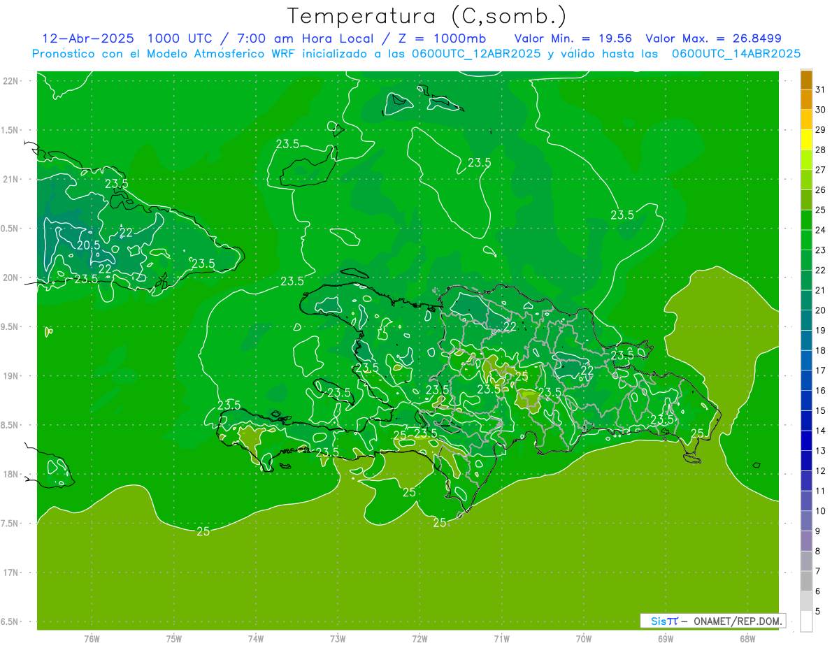Click the "13" value on the color scale

point(820,451)
